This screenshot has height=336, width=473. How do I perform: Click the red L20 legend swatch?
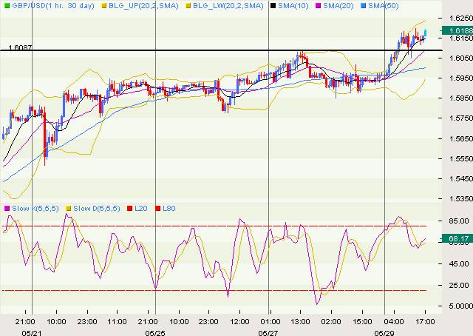click(130, 208)
